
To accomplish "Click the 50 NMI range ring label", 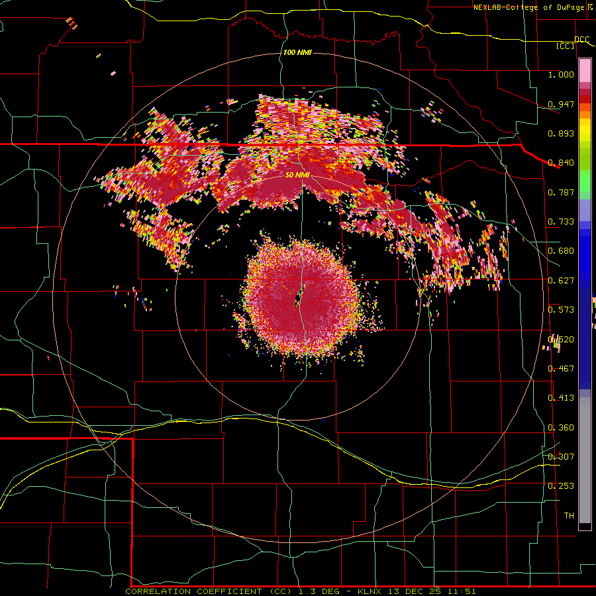I will 297,175.
